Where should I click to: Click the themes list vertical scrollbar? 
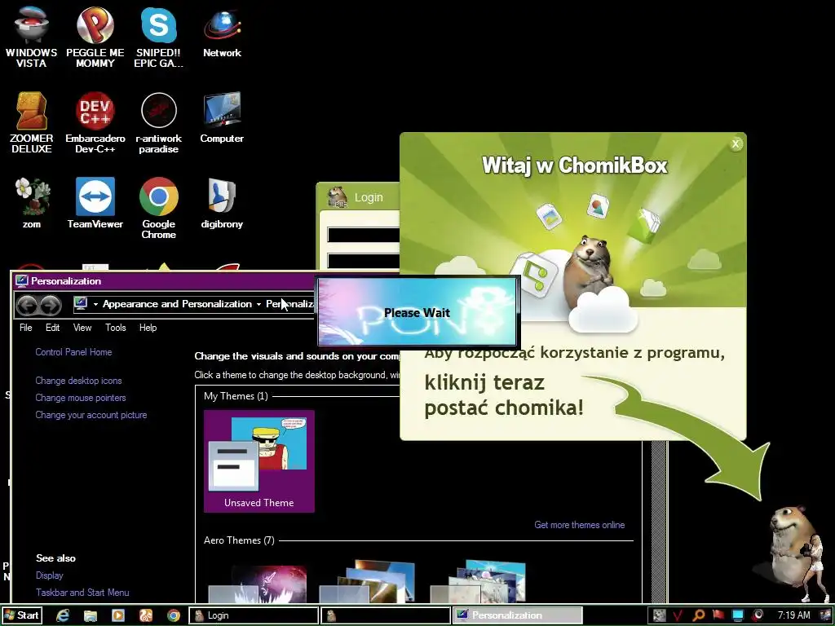point(659,522)
